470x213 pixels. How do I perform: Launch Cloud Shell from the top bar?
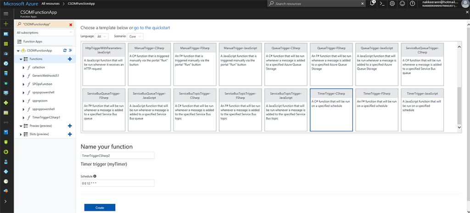[x=382, y=3]
